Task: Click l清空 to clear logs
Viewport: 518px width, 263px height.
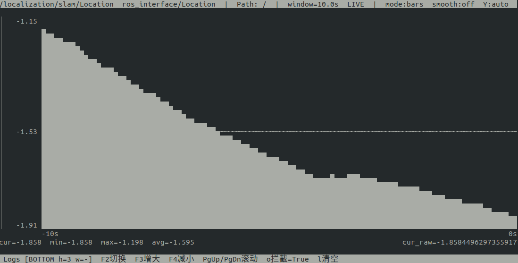Action: pos(328,259)
